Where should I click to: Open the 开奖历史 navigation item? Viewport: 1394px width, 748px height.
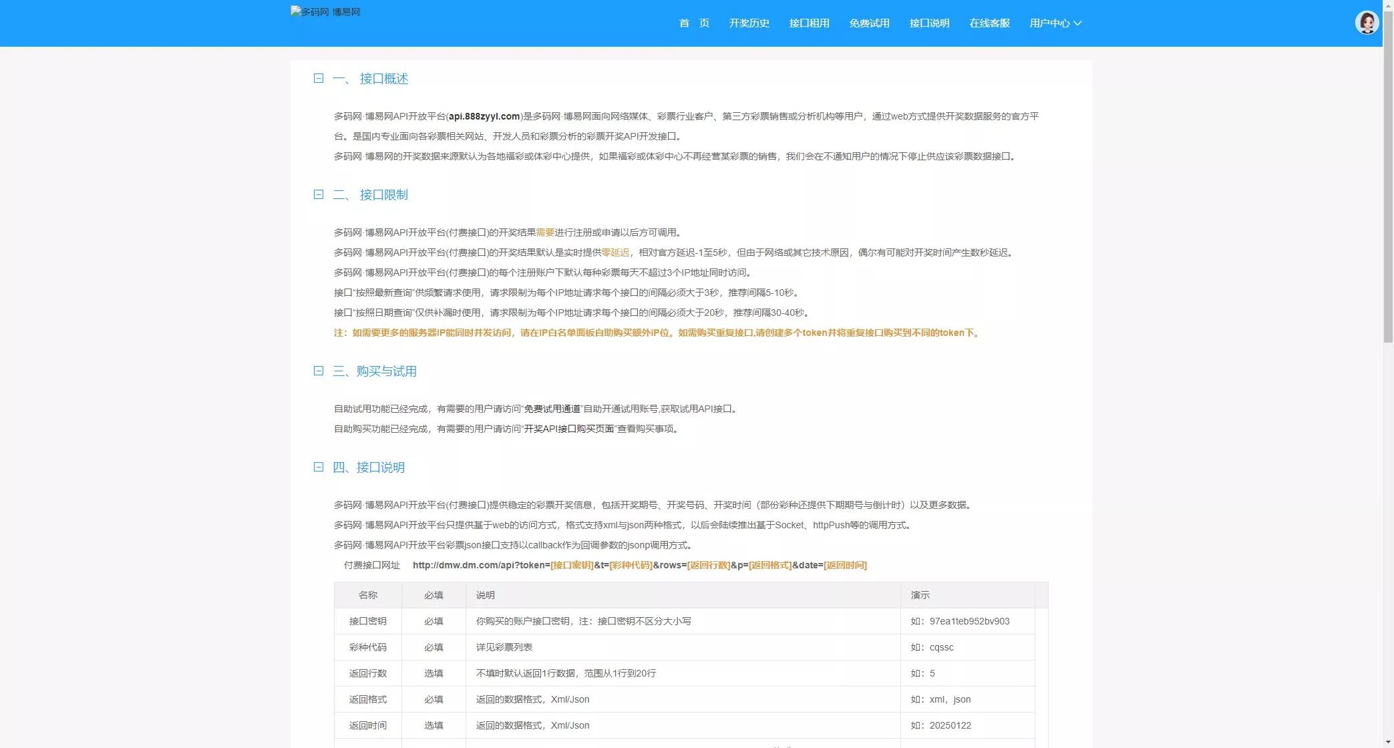[749, 23]
